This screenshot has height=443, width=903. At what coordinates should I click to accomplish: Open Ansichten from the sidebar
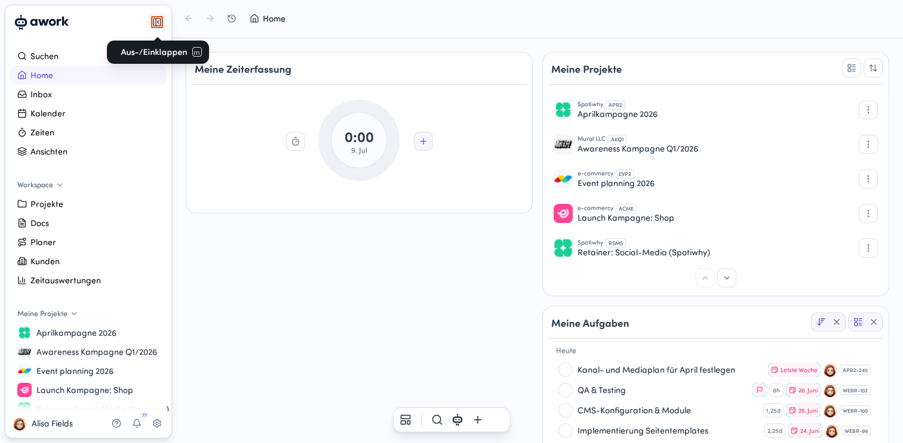88,151
